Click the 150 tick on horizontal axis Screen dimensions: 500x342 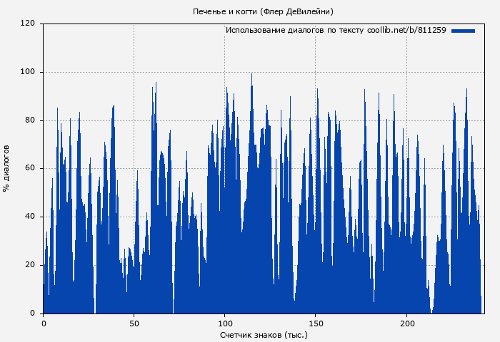316,323
